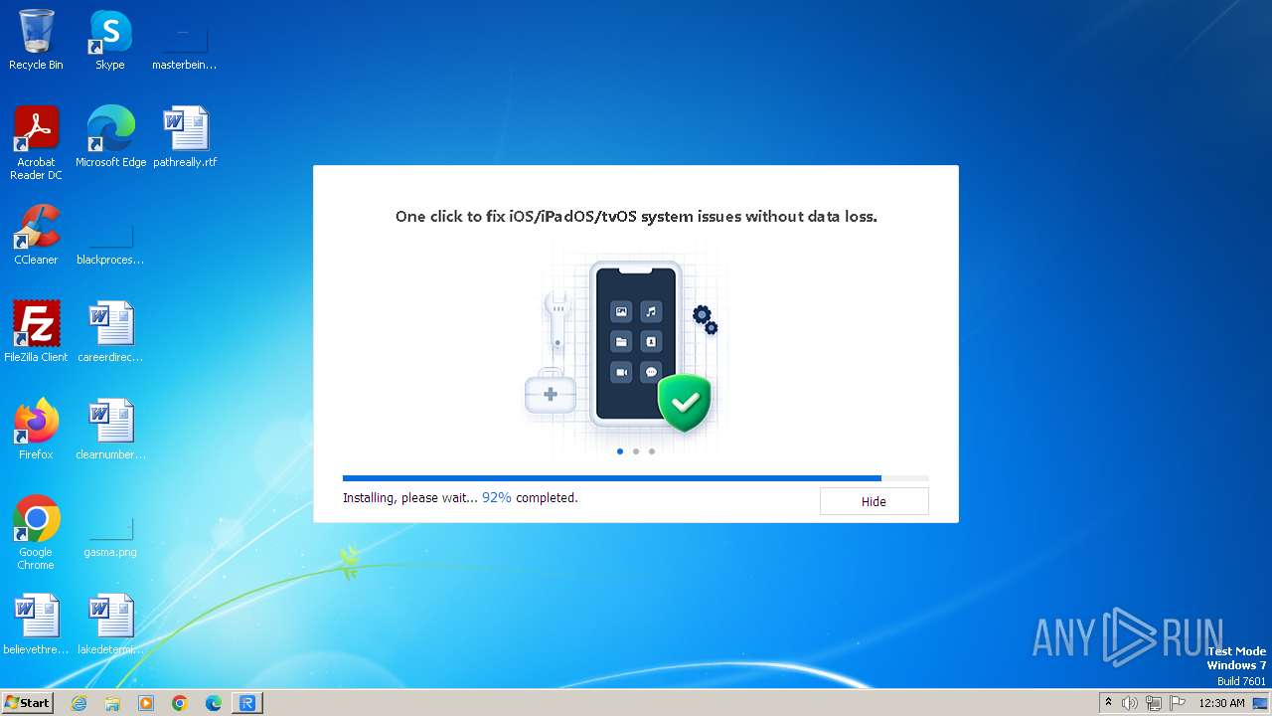Image resolution: width=1272 pixels, height=716 pixels.
Task: Open the Action Center flag icon
Action: (x=1178, y=703)
